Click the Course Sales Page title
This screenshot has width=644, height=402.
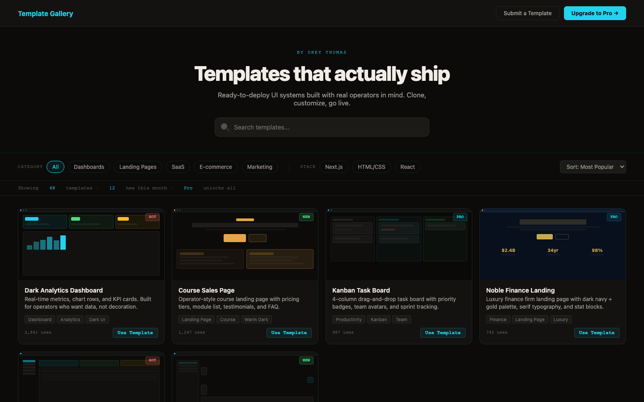click(206, 290)
